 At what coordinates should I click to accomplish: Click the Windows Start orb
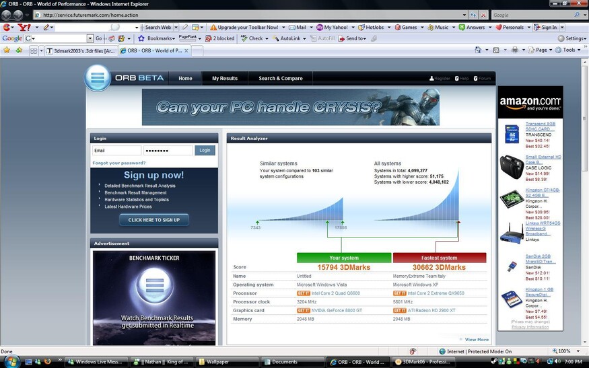pos(11,361)
